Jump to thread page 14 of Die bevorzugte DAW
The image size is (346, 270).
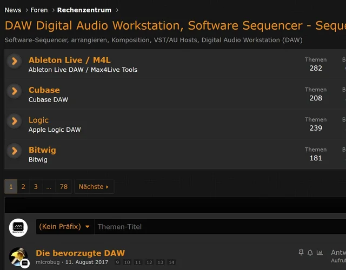tap(171, 262)
